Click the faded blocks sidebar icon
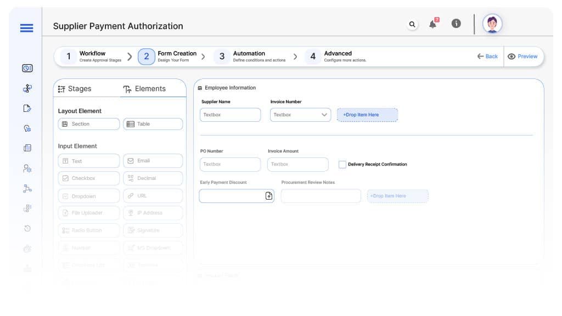 tap(27, 208)
